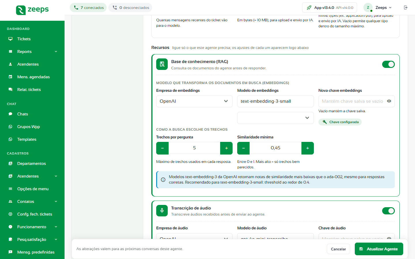Increase Trechos por pergunta value
The width and height of the screenshot is (415, 259).
point(227,148)
